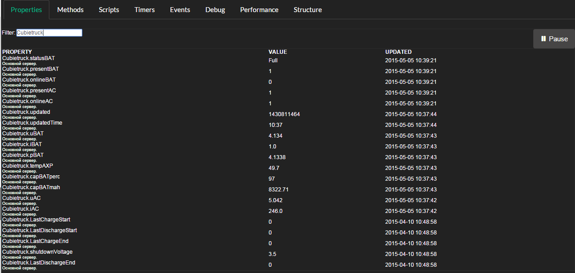Open the Debug tab
The width and height of the screenshot is (575, 273).
pyautogui.click(x=215, y=10)
